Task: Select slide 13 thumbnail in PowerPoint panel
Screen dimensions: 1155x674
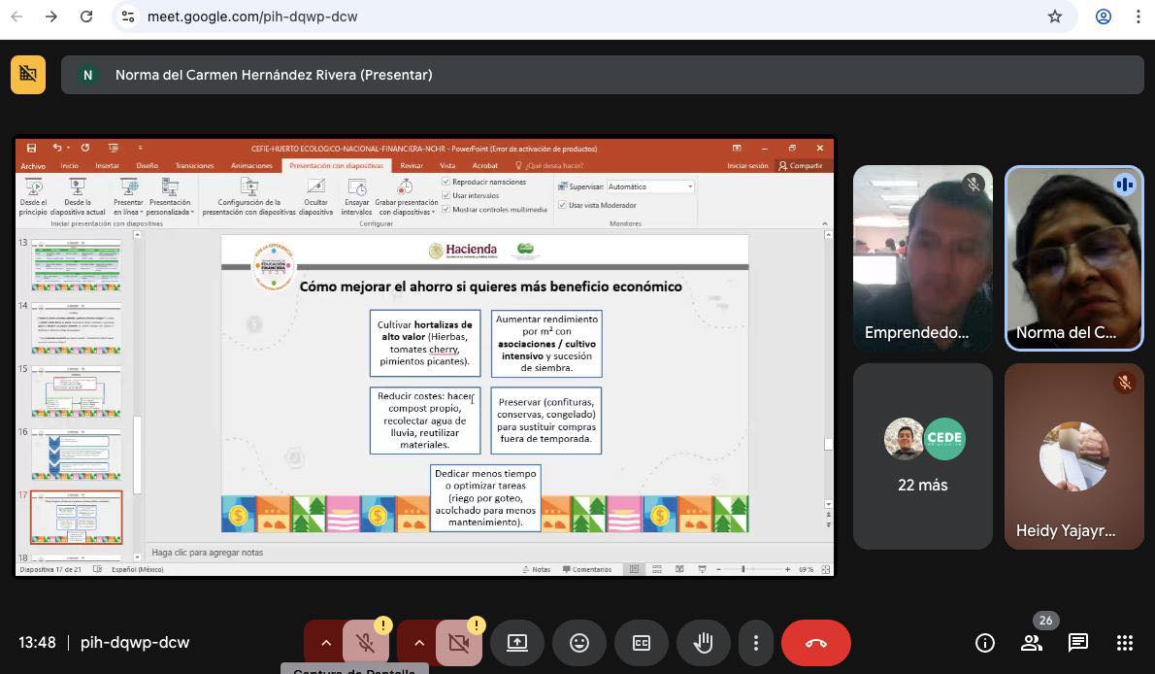Action: pos(76,264)
